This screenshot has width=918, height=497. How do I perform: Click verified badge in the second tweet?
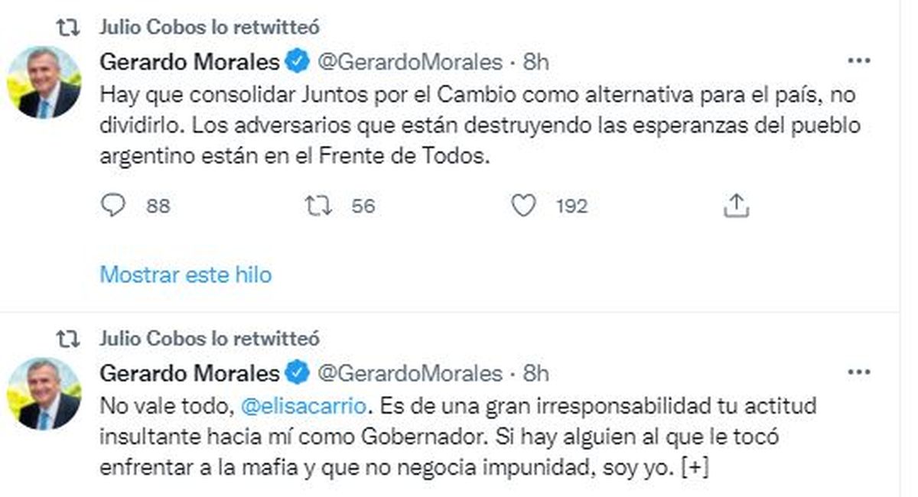click(x=297, y=373)
